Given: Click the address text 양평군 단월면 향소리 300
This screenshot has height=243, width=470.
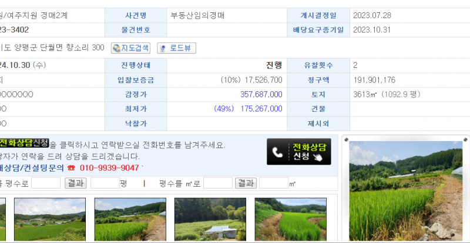Looking at the screenshot, I should pyautogui.click(x=59, y=48).
